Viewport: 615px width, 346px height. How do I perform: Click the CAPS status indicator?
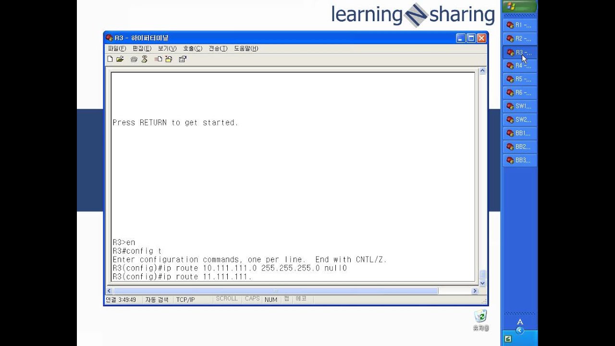pos(252,299)
